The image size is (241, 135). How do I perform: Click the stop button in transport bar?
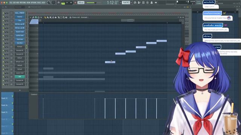click(71, 3)
